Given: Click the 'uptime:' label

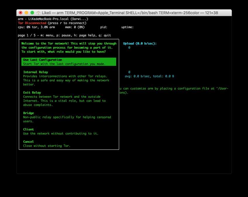Looking at the screenshot, I should point(128,27).
